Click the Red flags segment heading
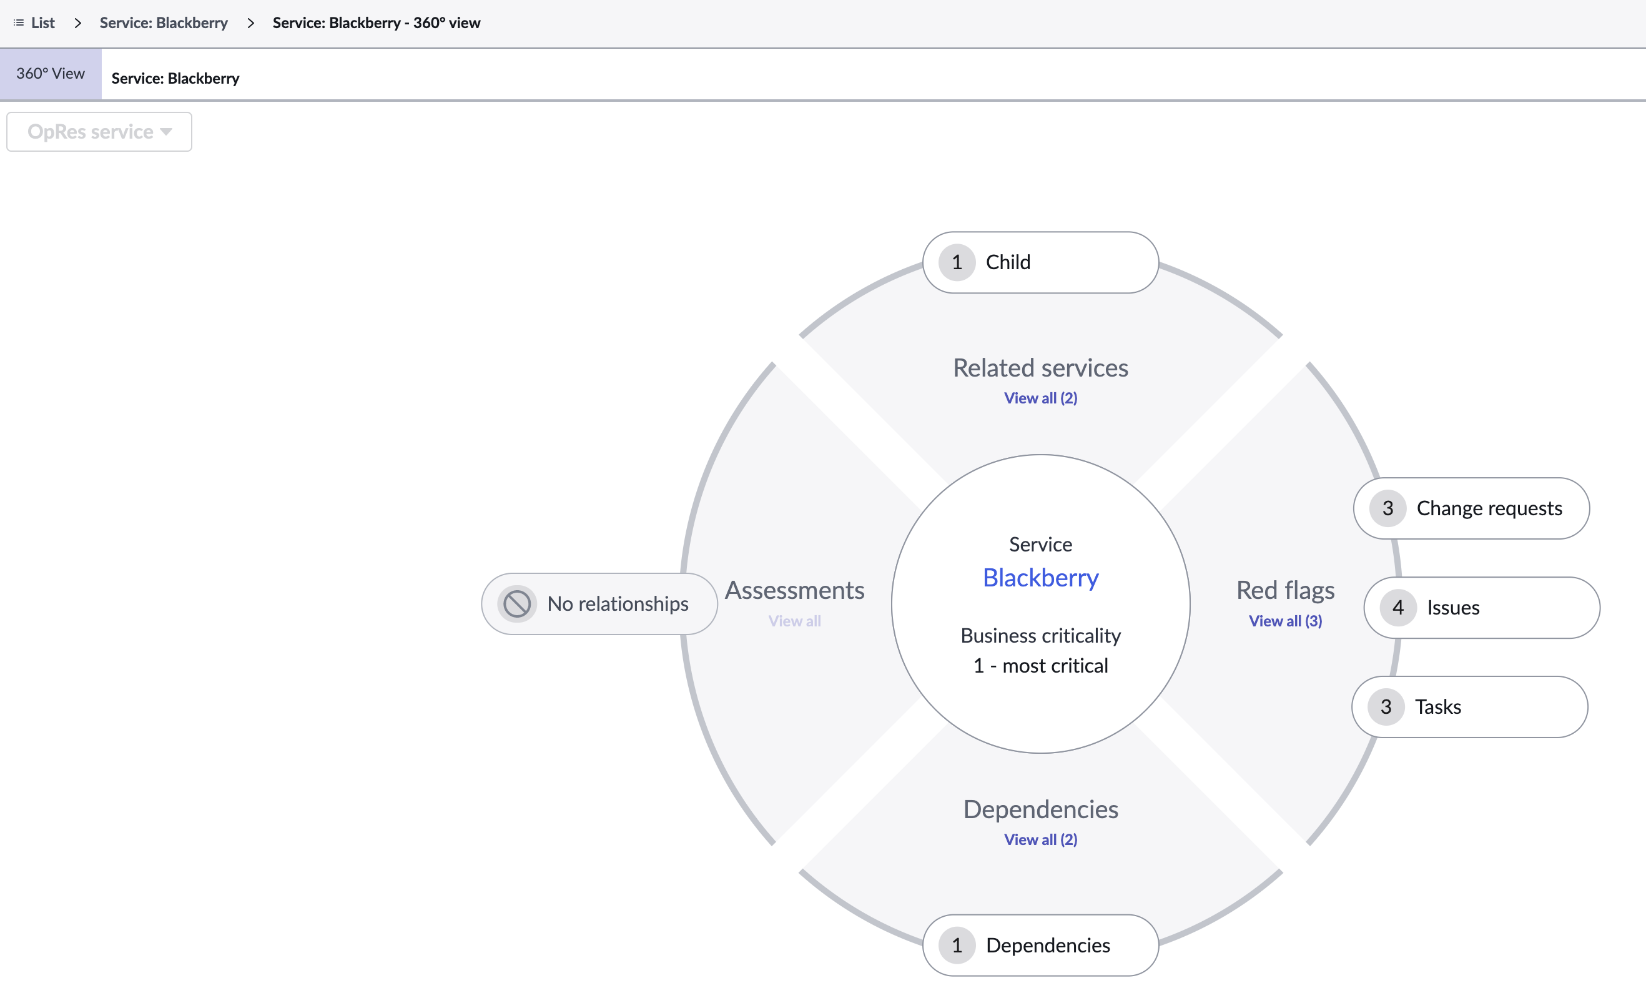Screen dimensions: 1646x993 click(x=1286, y=591)
